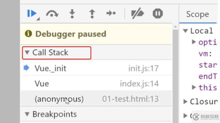Collapse the Breakpoints section
The image size is (220, 123).
(x=27, y=114)
